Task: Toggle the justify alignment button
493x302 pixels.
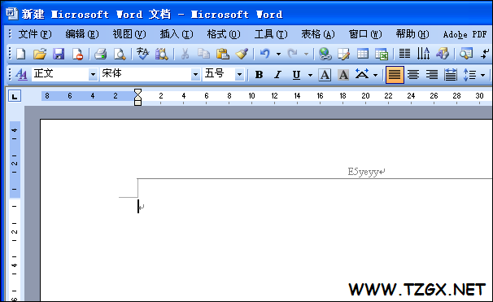Action: [395, 75]
